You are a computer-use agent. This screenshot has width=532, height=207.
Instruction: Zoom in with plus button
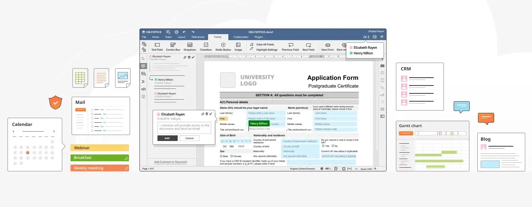click(375, 169)
